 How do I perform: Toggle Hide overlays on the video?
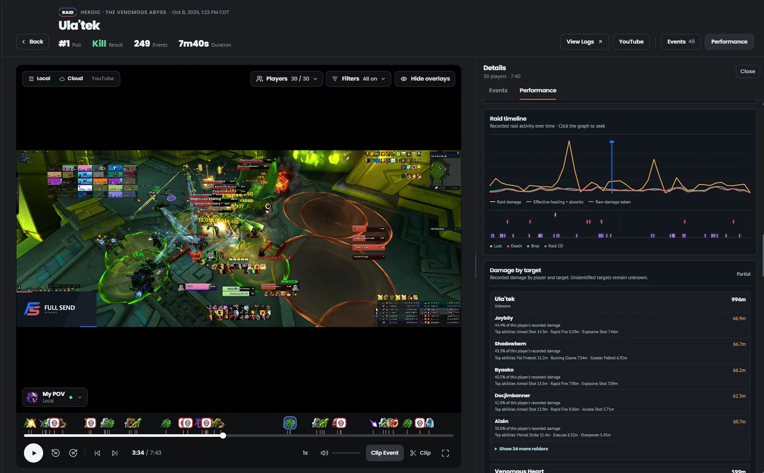(x=425, y=79)
